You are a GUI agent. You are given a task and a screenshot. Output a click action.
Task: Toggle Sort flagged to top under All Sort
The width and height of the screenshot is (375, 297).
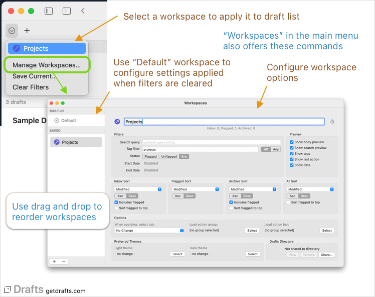tap(288, 203)
